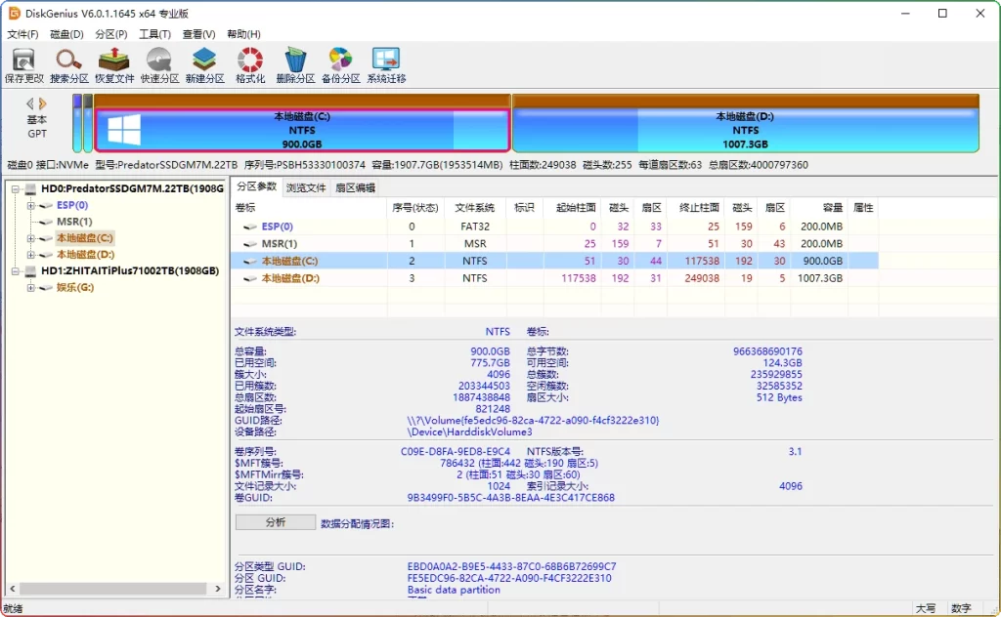Expand the ESP(0) partition tree node

[x=31, y=205]
